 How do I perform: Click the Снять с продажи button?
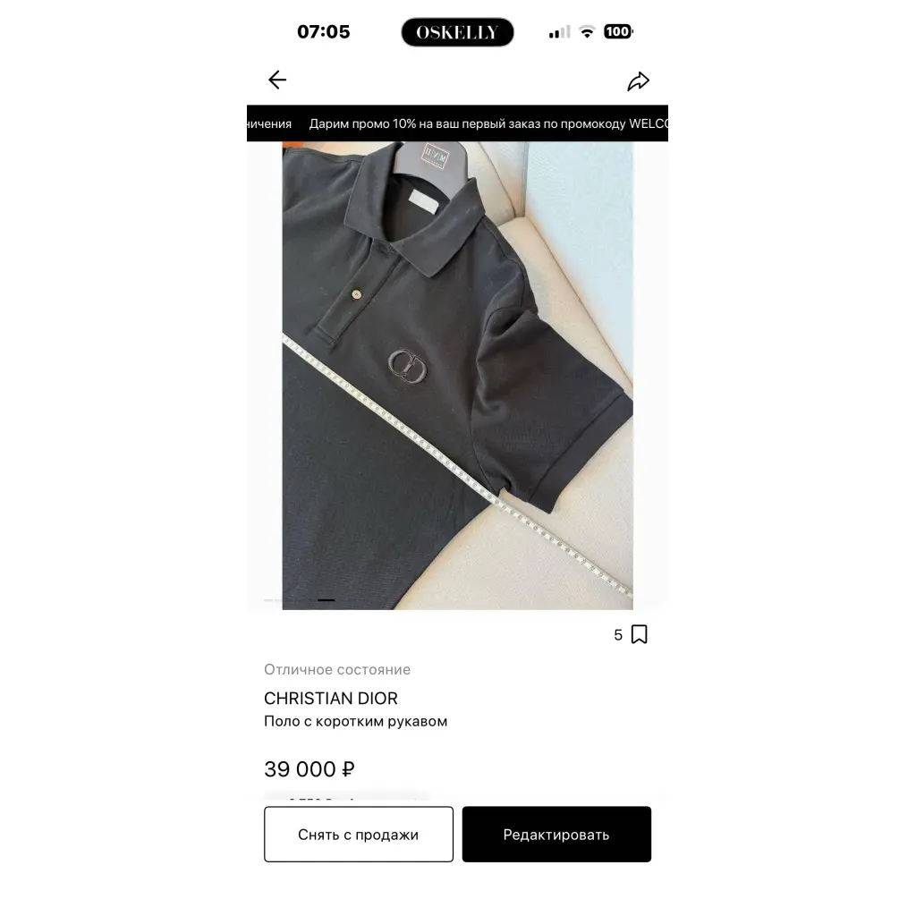point(359,835)
